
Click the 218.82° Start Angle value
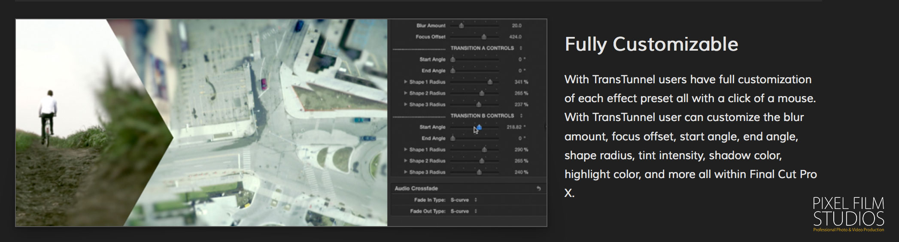tap(516, 127)
